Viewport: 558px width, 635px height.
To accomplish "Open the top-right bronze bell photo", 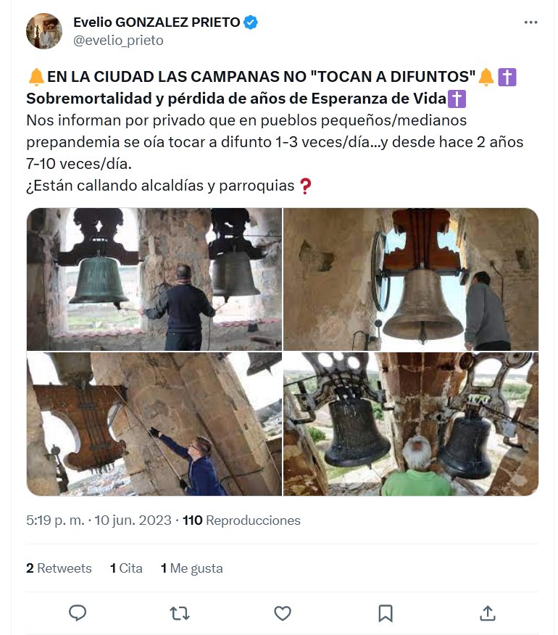I will coord(411,279).
